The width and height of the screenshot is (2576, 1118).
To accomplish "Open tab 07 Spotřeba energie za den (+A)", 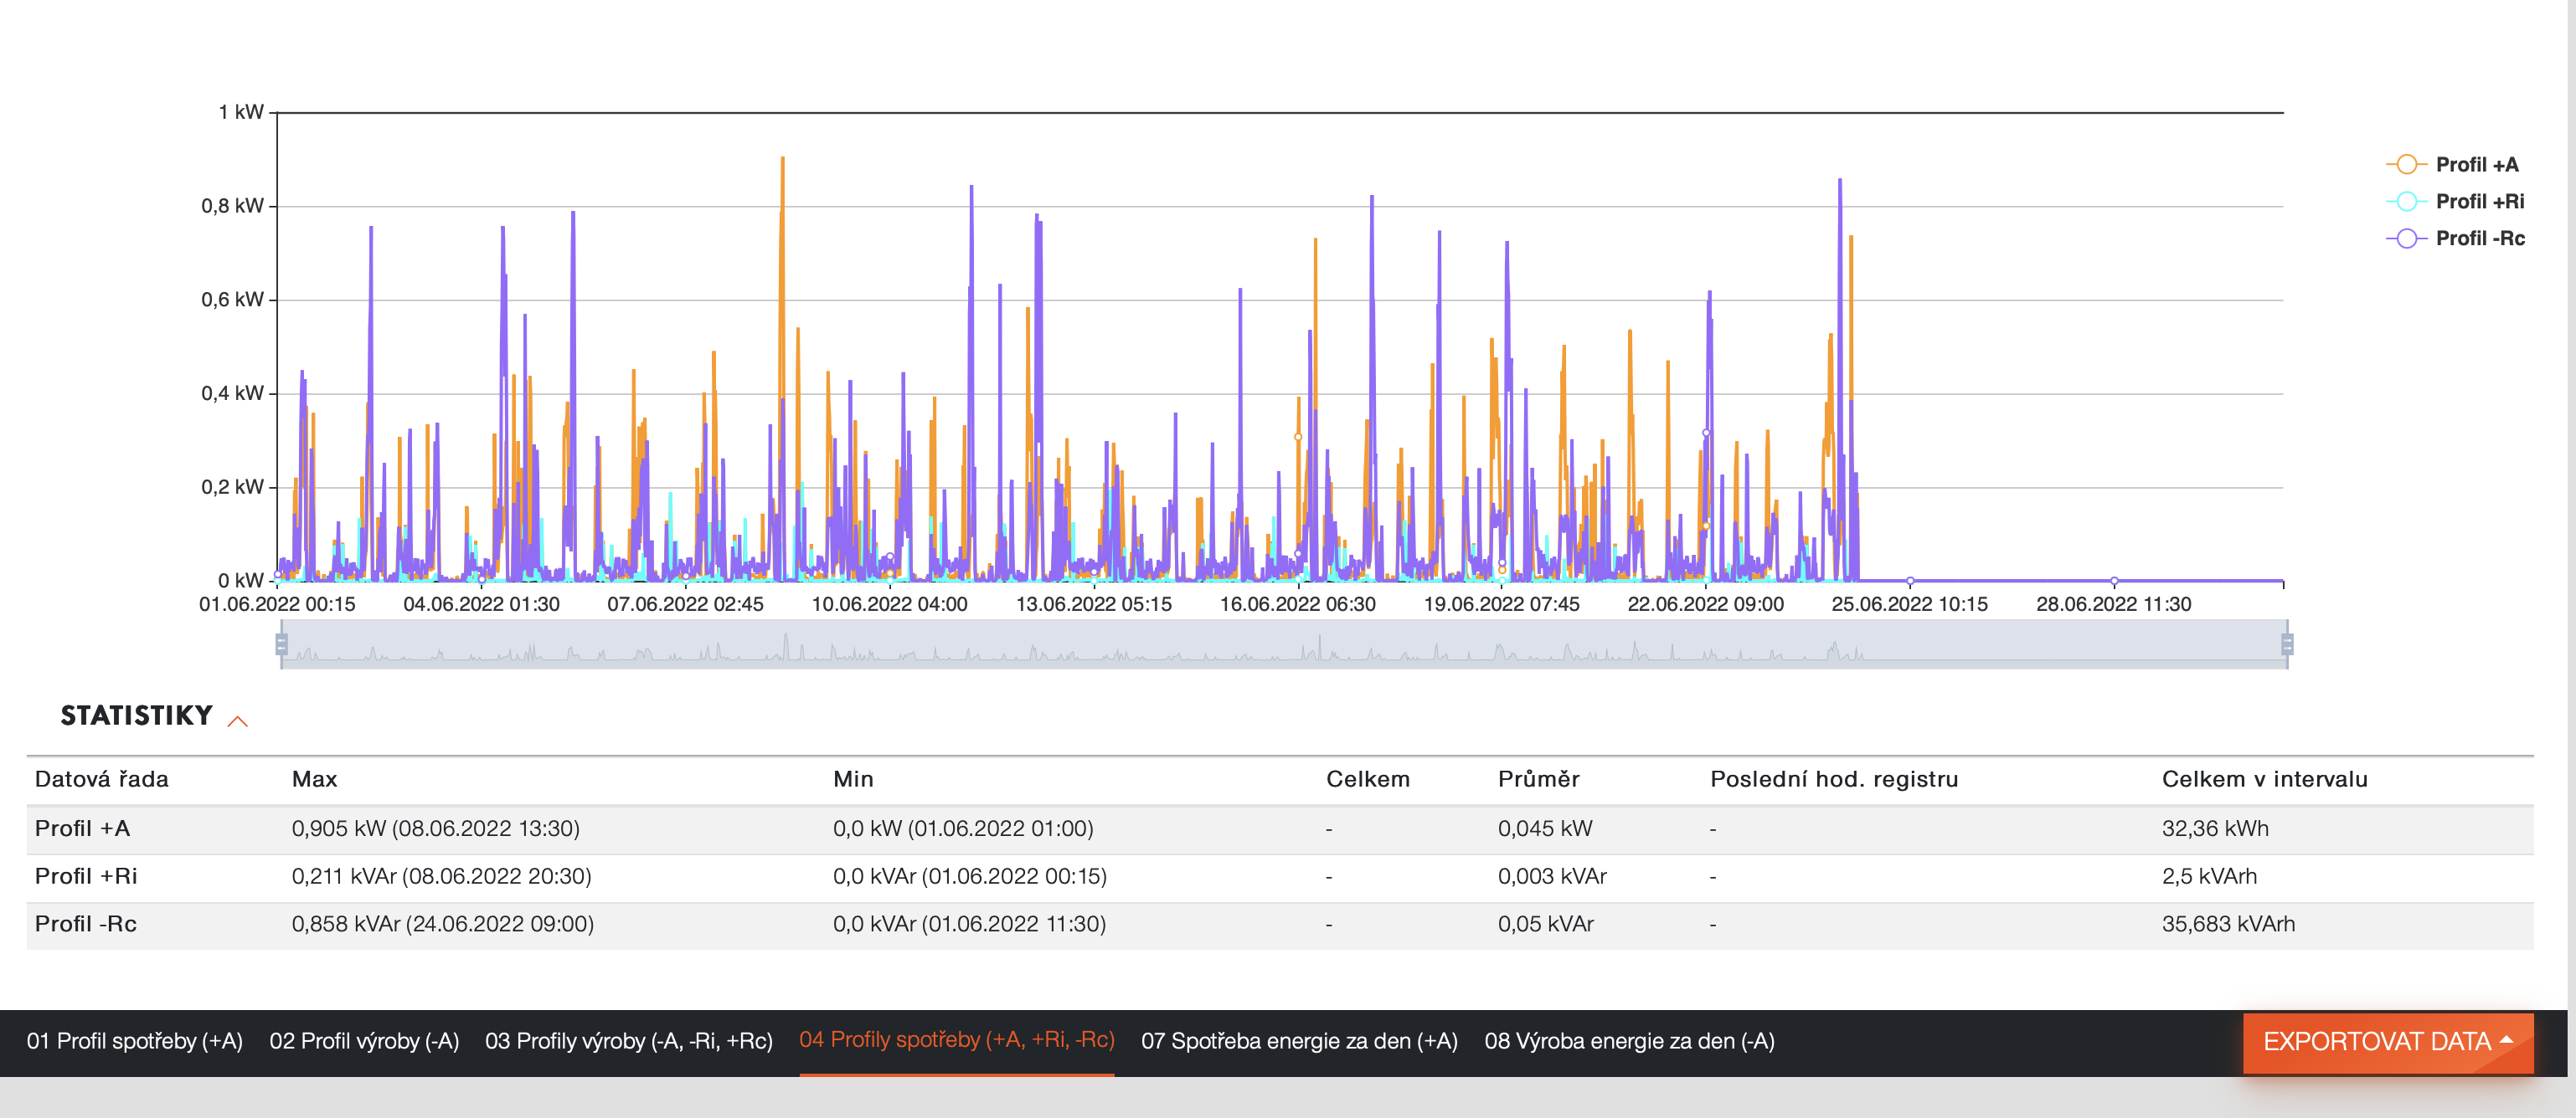I will [x=1299, y=1041].
